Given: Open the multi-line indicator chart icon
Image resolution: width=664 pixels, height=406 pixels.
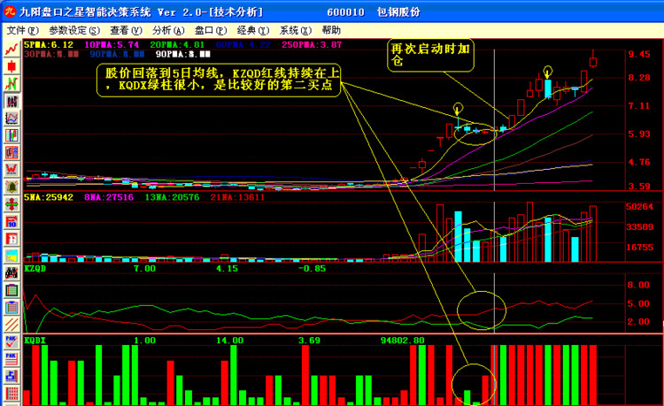Looking at the screenshot, I should point(12,118).
